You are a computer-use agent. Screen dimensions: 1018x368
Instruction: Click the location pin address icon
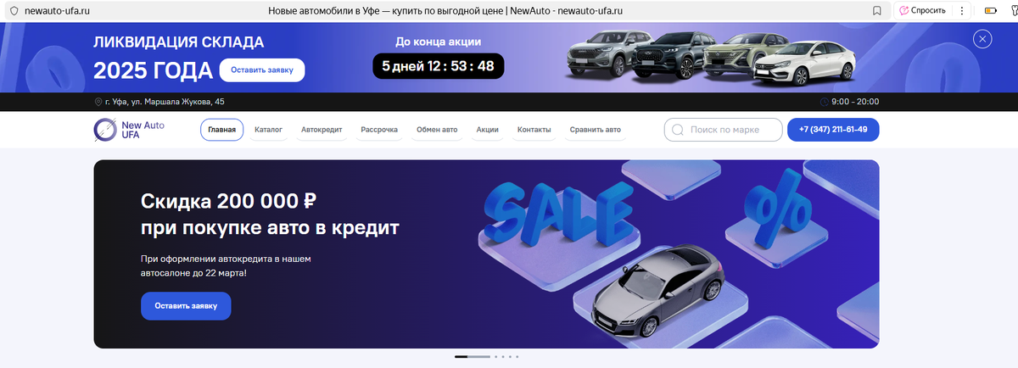click(98, 102)
